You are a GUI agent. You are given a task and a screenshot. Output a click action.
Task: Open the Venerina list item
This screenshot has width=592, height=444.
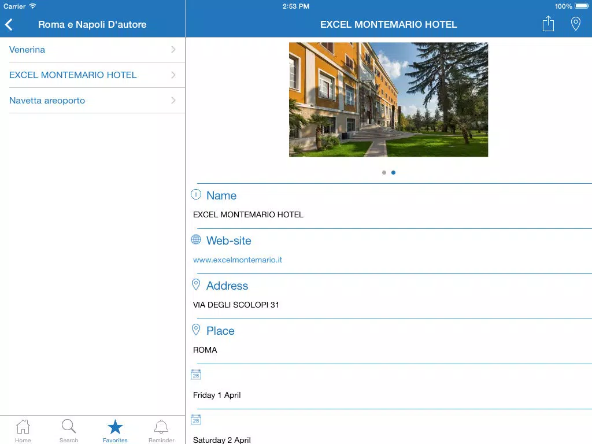[92, 50]
